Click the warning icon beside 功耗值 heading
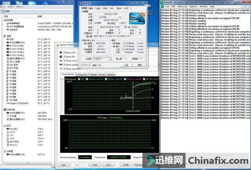Screen dimensions: 251x170 5,151
